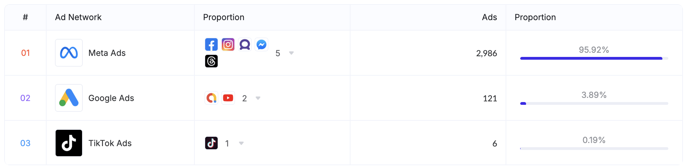Click the Audience Network icon beside Instagram
The height and width of the screenshot is (168, 685).
click(245, 44)
